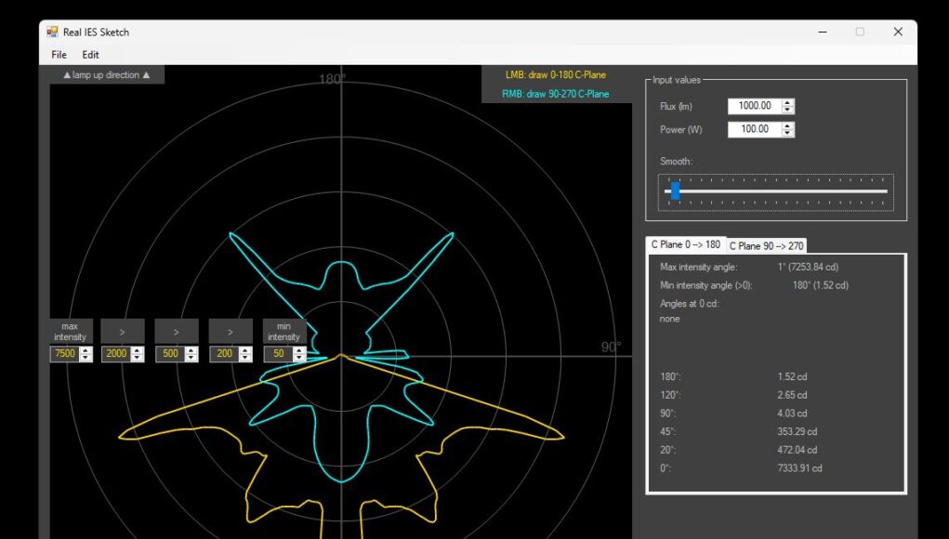The height and width of the screenshot is (539, 949).
Task: Click the "472.04 cd" value for 20°
Action: 797,450
